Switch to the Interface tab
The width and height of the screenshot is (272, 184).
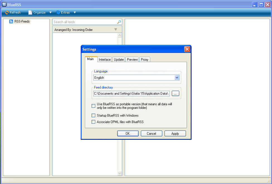[x=104, y=59]
